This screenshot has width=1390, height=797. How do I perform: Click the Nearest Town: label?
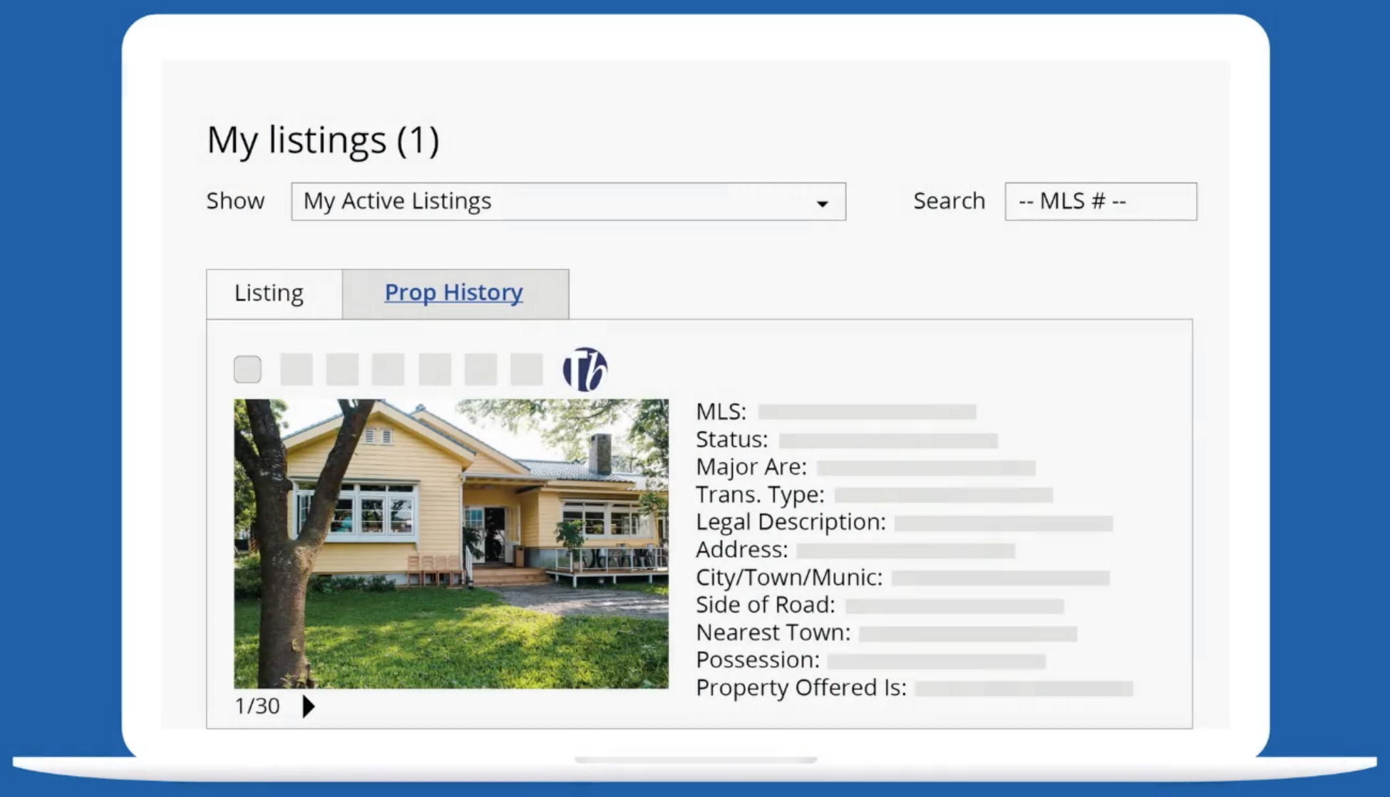pos(773,632)
